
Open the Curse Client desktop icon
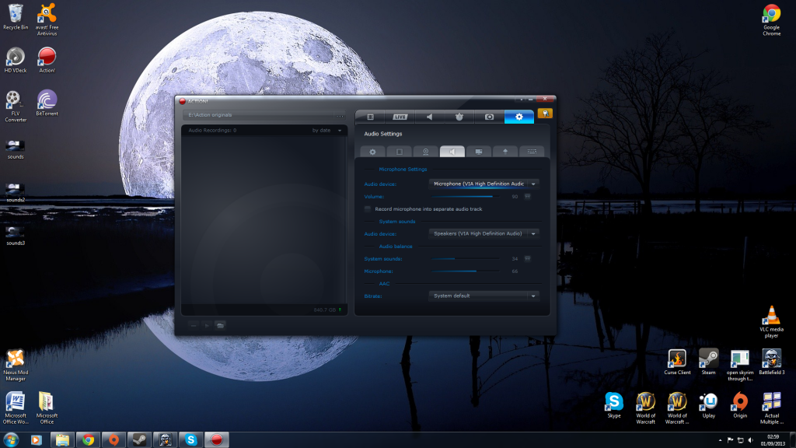click(677, 362)
